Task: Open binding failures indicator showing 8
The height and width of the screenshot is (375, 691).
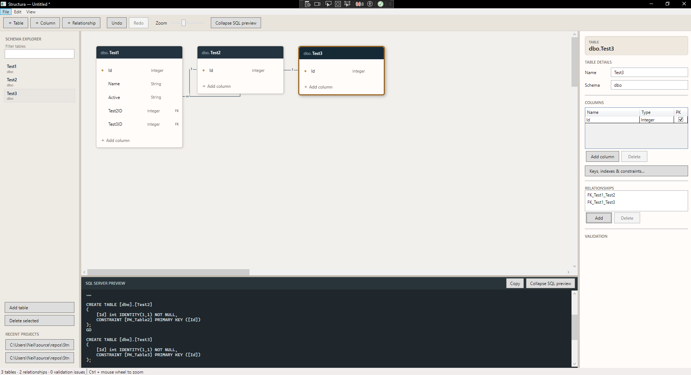Action: 360,4
